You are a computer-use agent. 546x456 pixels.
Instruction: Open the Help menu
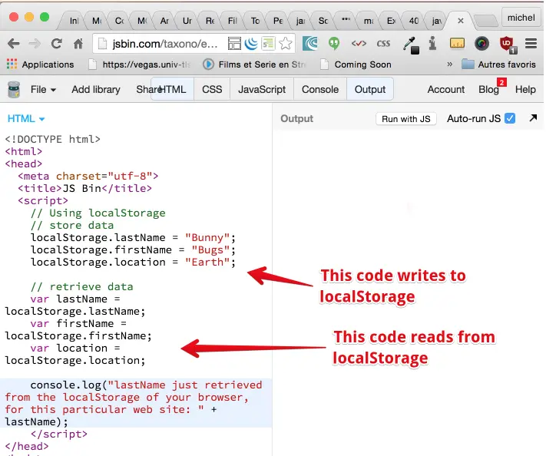pos(525,89)
